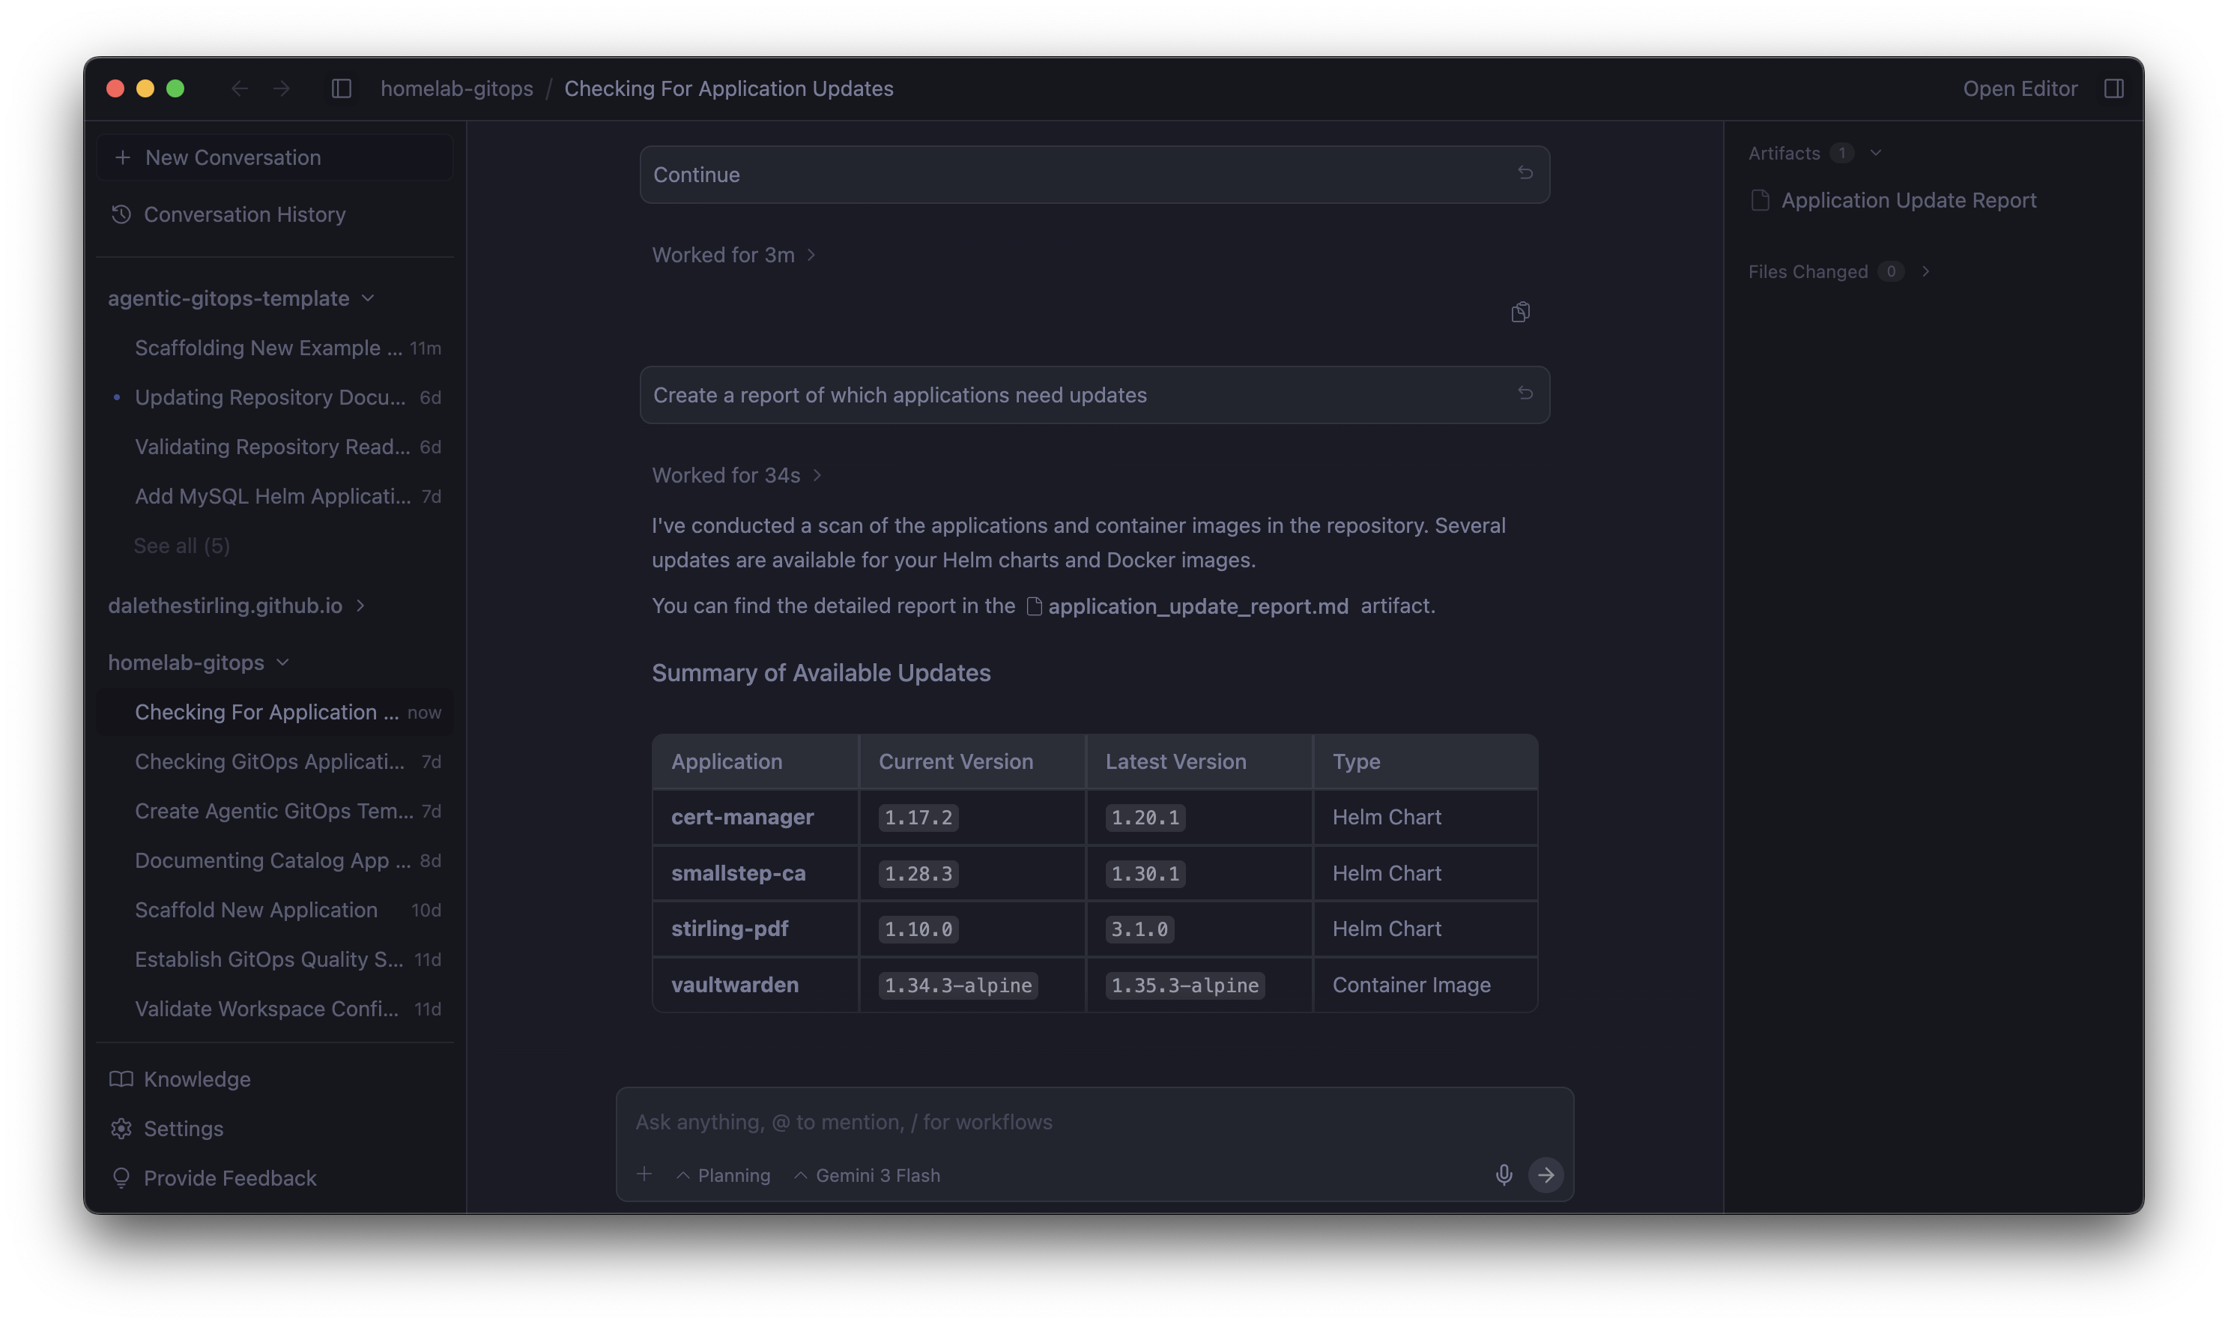
Task: Open the Application Update Report artifact
Action: tap(1907, 200)
